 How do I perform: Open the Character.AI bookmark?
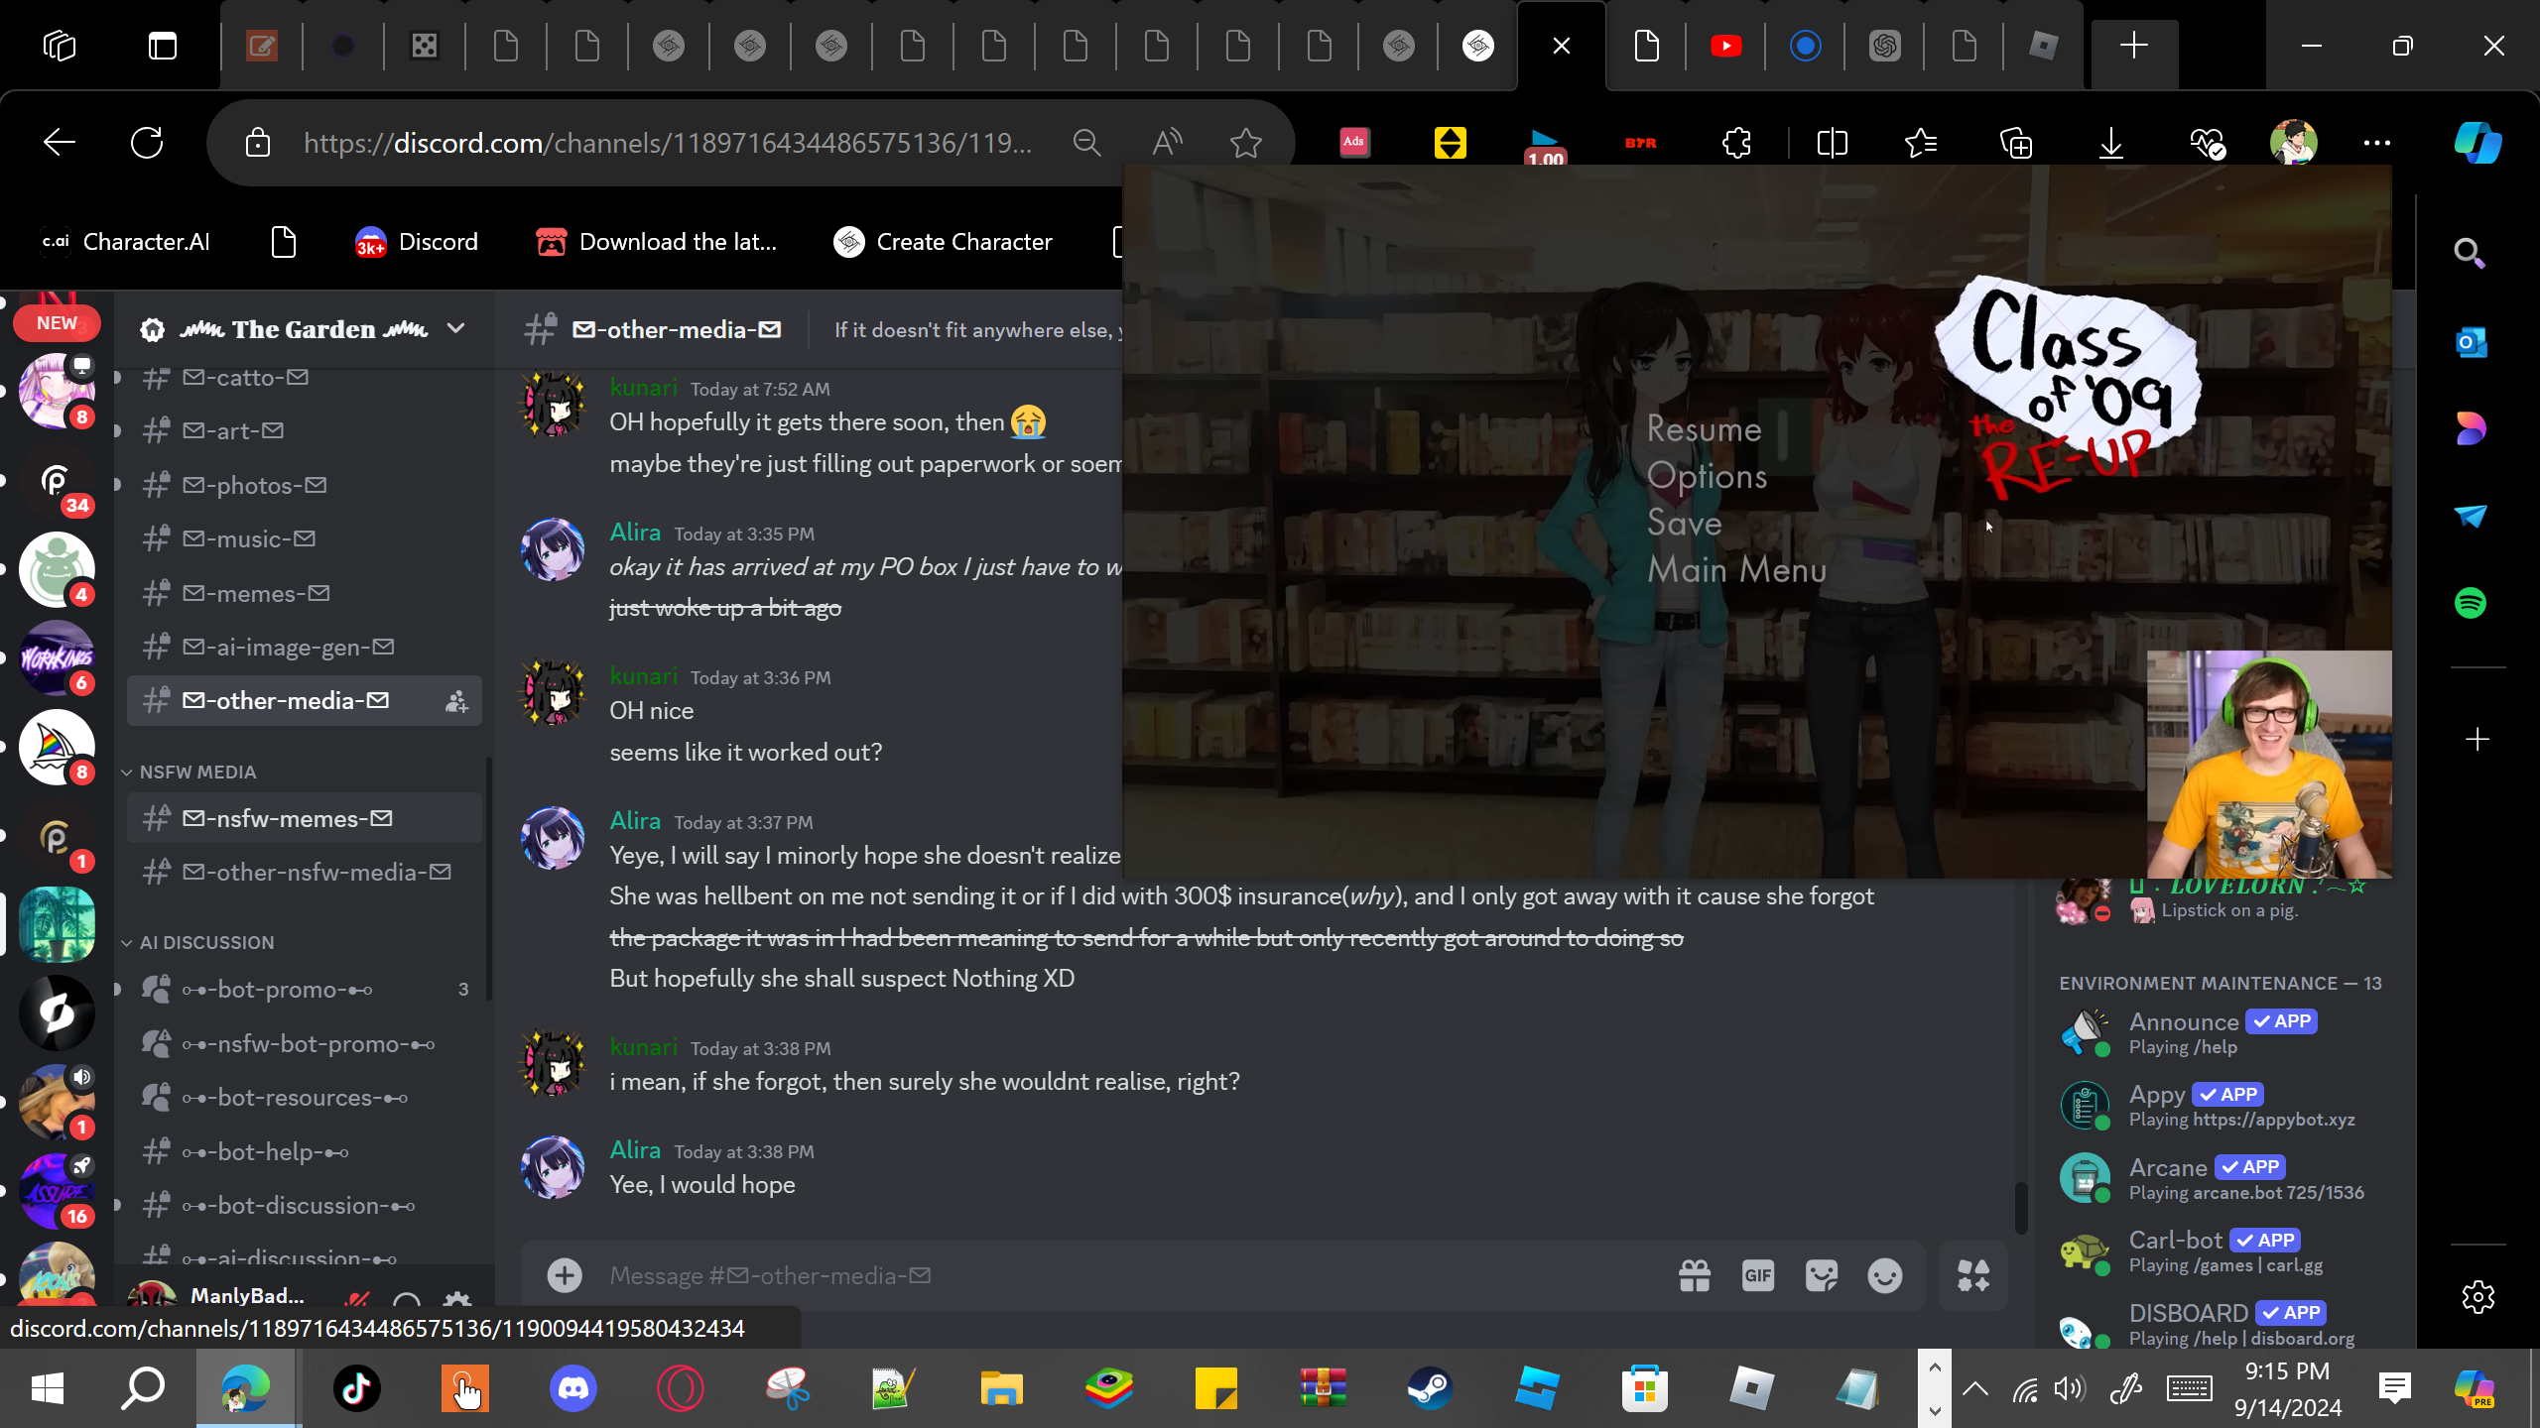pos(126,242)
